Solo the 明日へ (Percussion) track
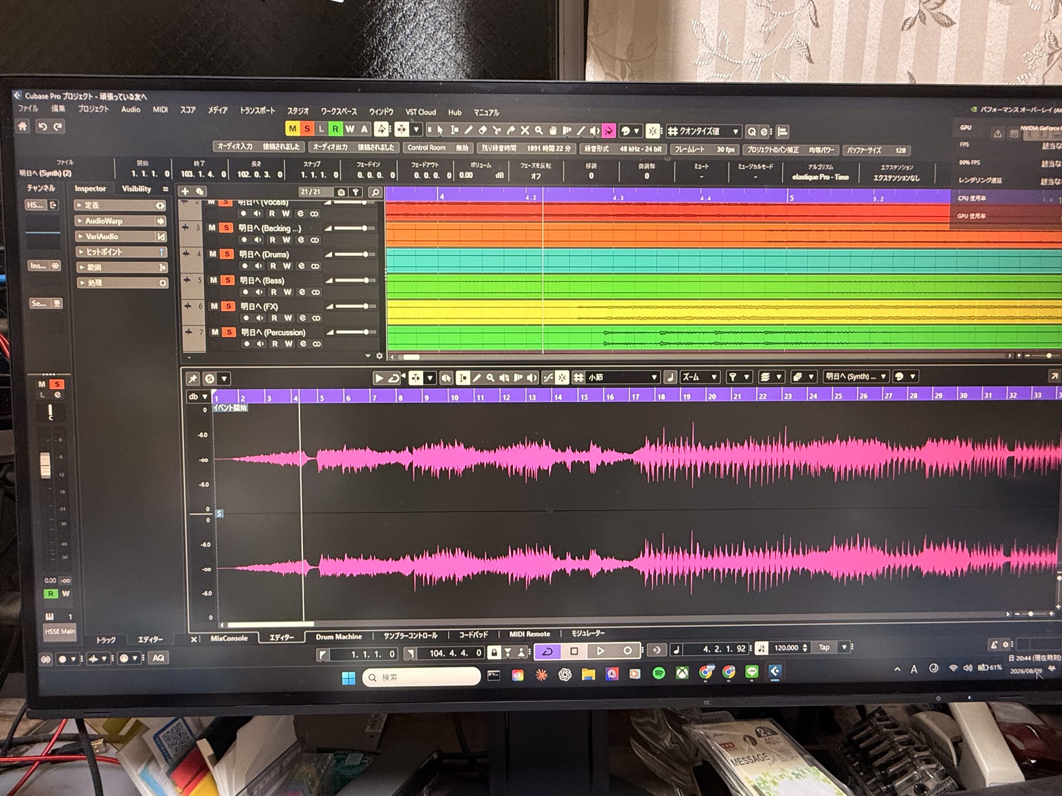The width and height of the screenshot is (1062, 796). tap(229, 332)
